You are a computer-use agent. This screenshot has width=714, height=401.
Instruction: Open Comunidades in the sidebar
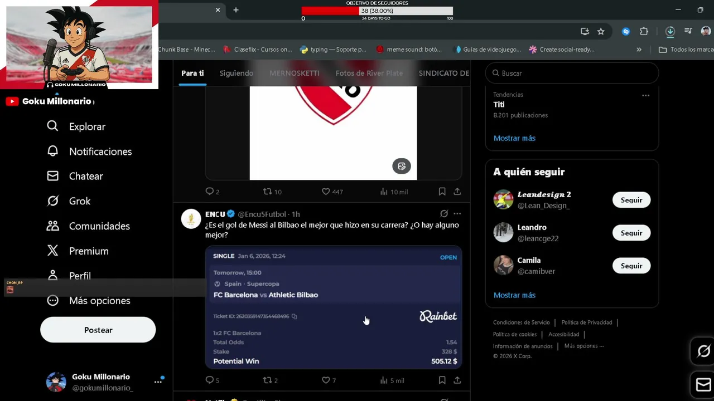88,226
